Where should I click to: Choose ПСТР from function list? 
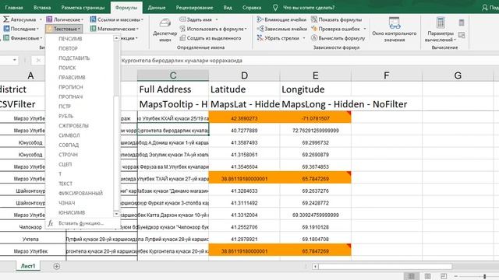tap(65, 107)
